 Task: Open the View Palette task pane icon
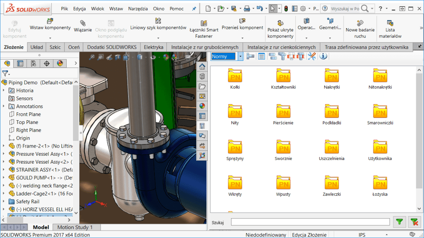[x=202, y=96]
